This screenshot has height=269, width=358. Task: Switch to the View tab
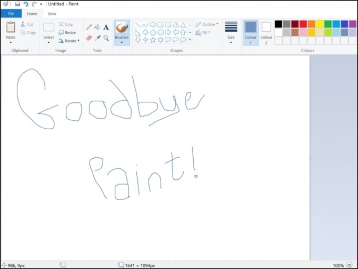52,14
